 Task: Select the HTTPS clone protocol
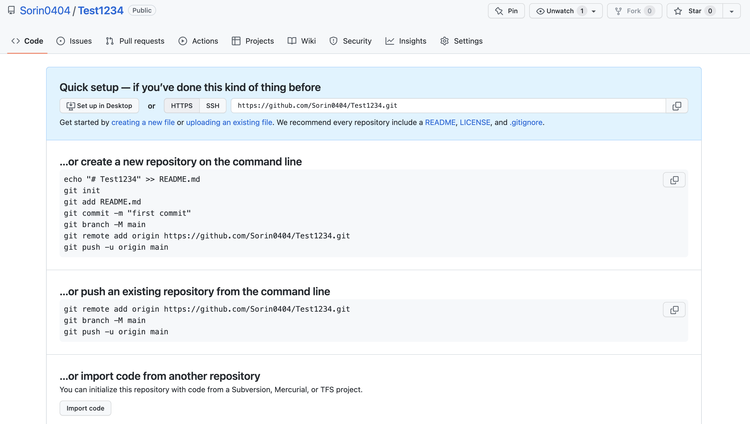[x=181, y=106]
